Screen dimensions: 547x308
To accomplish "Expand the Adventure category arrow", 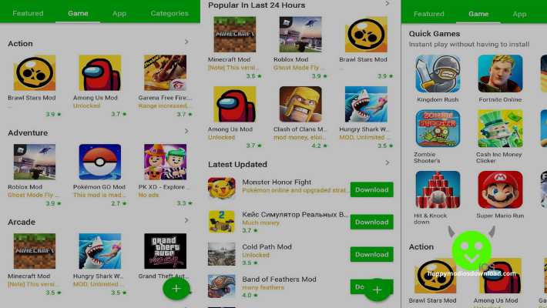I will pyautogui.click(x=186, y=131).
